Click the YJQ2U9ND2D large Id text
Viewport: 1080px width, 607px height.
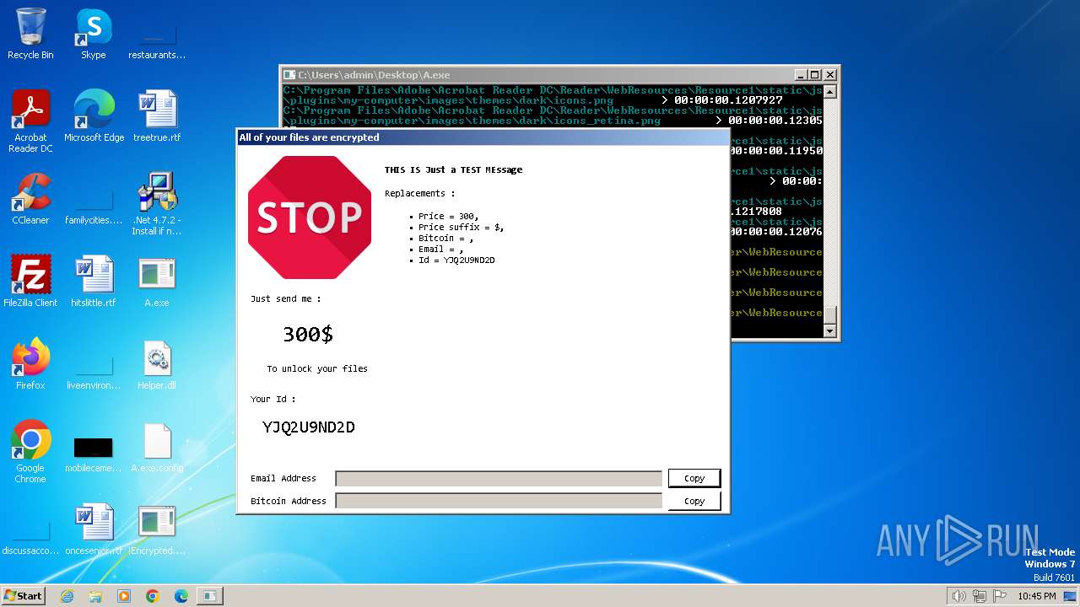[x=309, y=427]
